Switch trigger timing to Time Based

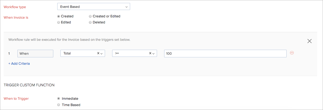(59, 105)
